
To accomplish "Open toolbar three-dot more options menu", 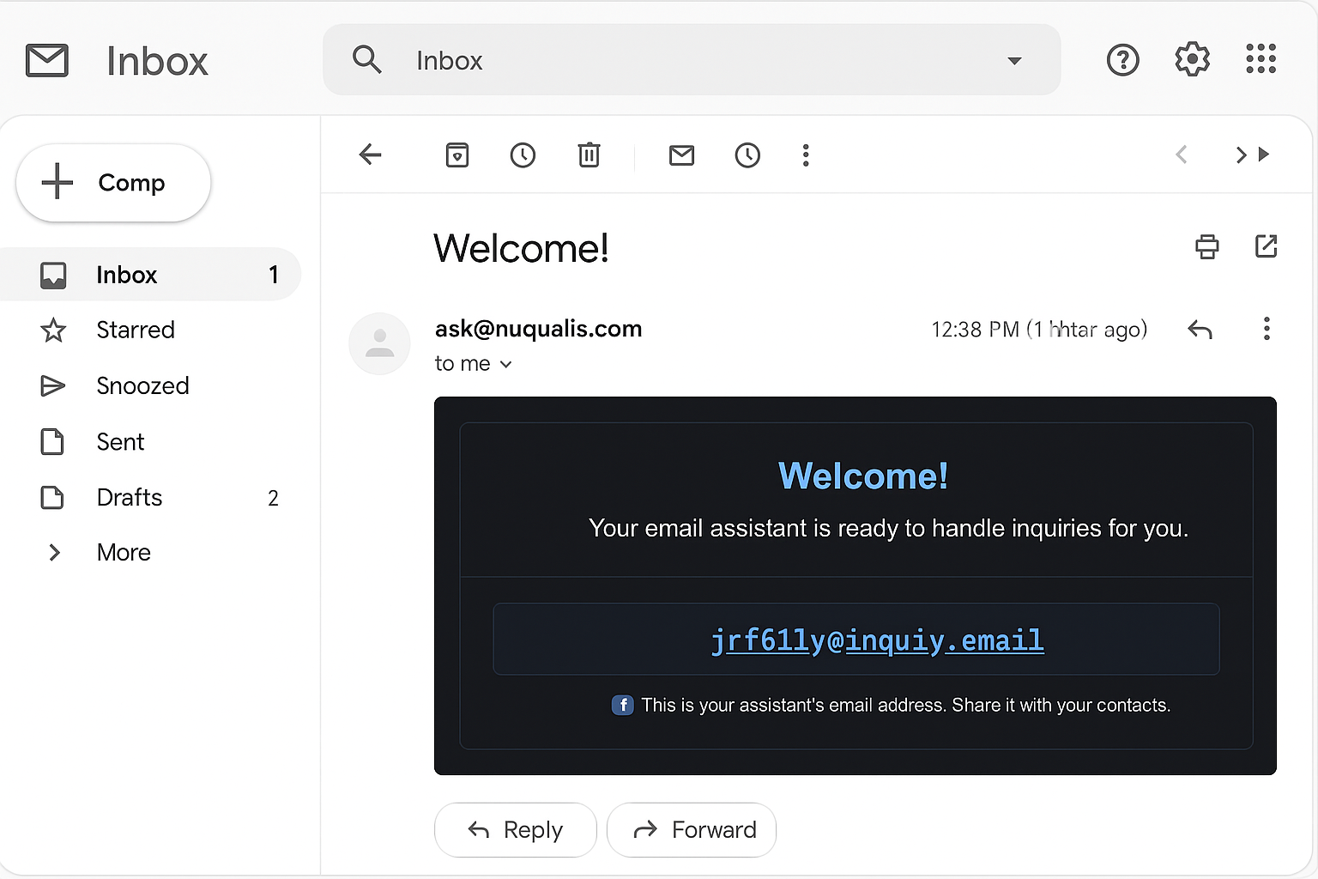I will (x=806, y=155).
